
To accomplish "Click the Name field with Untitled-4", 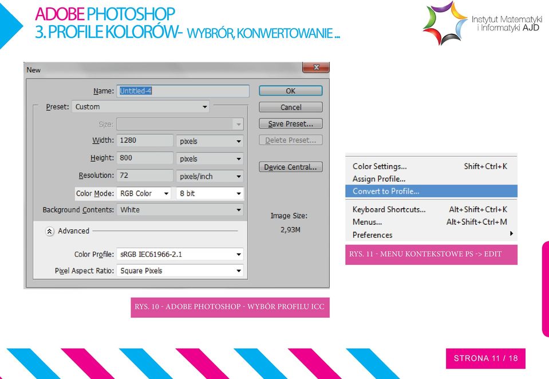I will click(183, 91).
